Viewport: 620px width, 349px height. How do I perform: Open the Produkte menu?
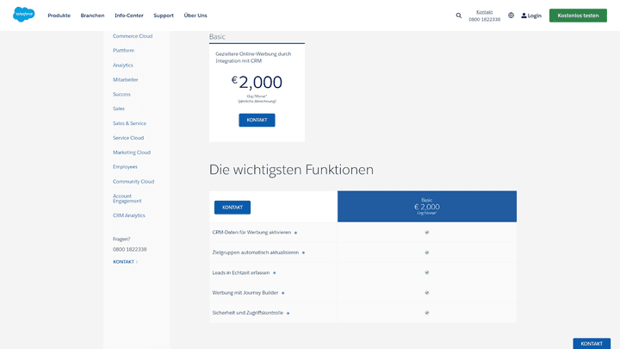click(x=59, y=16)
